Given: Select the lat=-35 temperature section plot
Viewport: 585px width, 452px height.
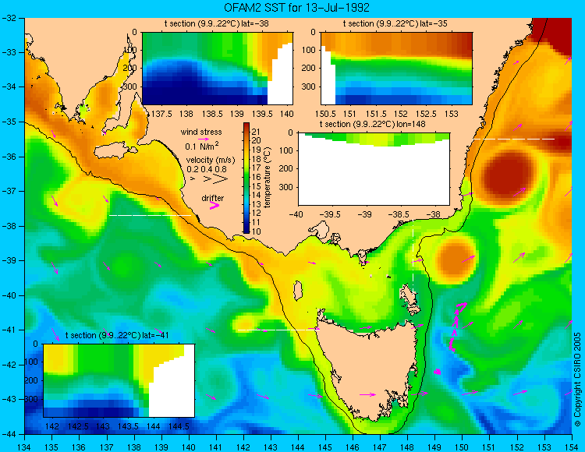Looking at the screenshot, I should point(396,69).
